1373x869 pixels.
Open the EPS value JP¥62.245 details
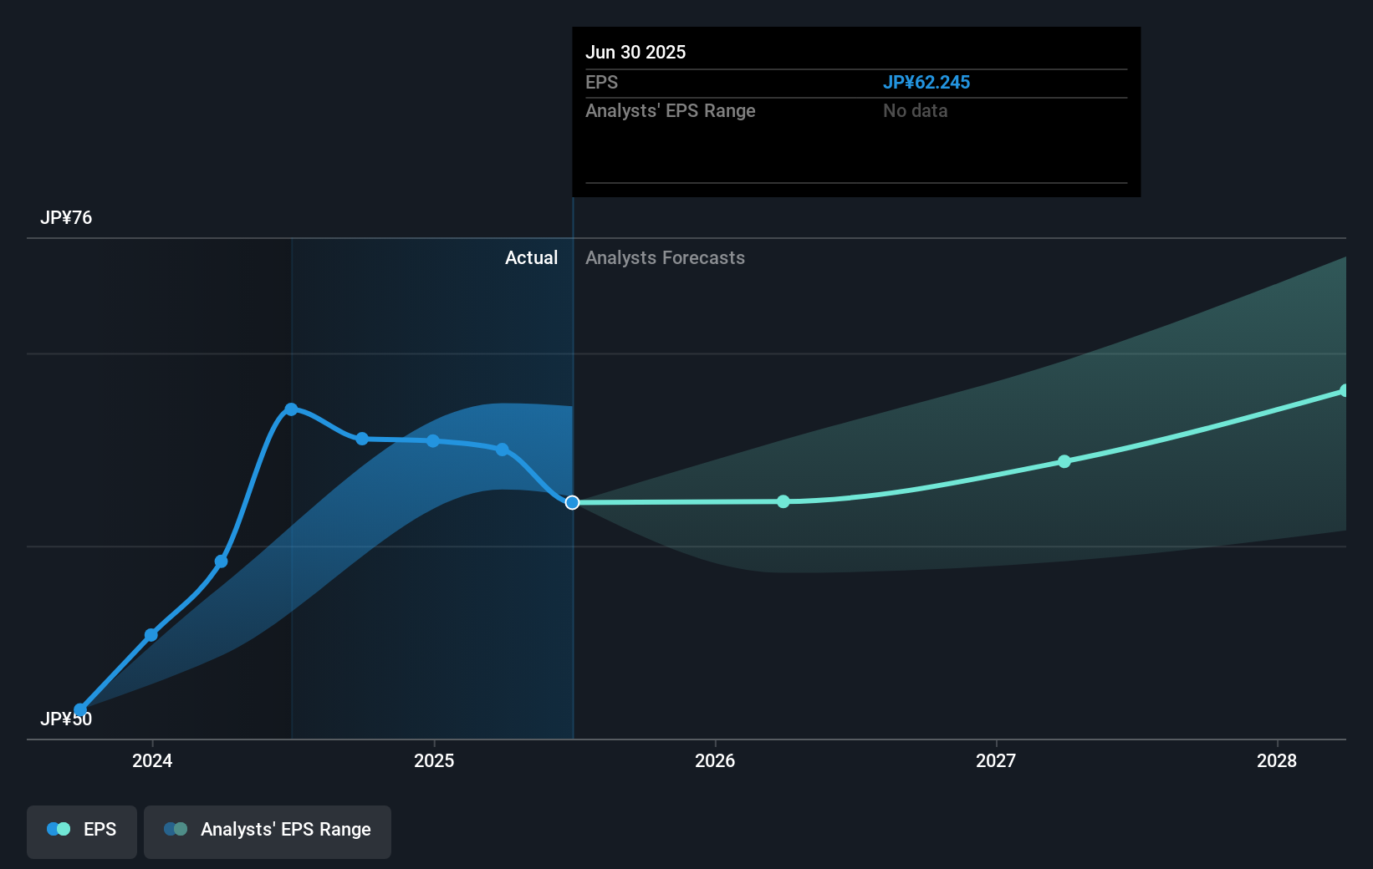(x=926, y=82)
